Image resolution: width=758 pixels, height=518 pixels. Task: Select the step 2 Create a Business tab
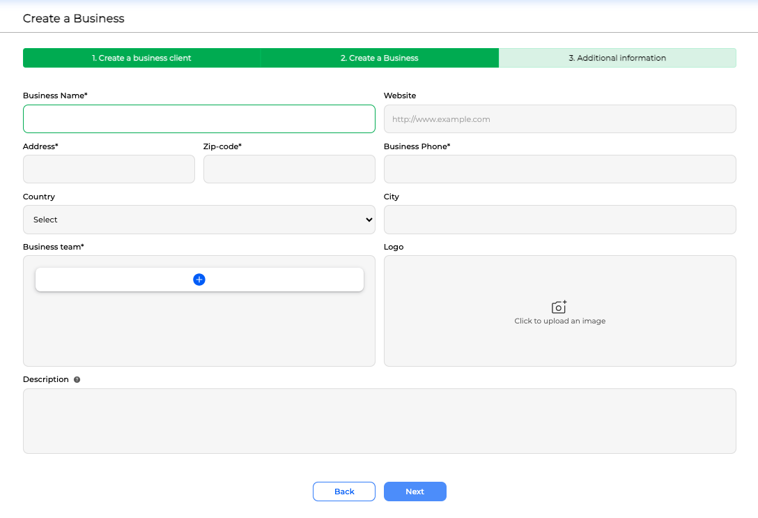point(379,58)
